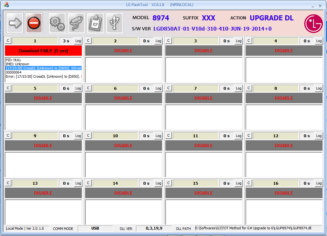
Task: View the Log of port 7
Action: tap(239, 88)
